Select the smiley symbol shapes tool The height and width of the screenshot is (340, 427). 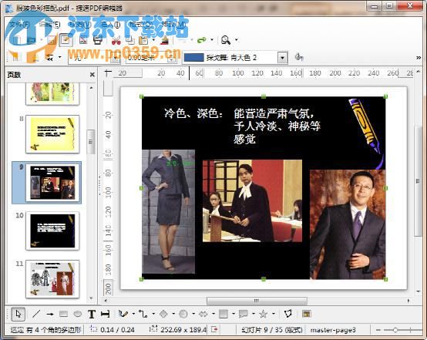coord(183,314)
